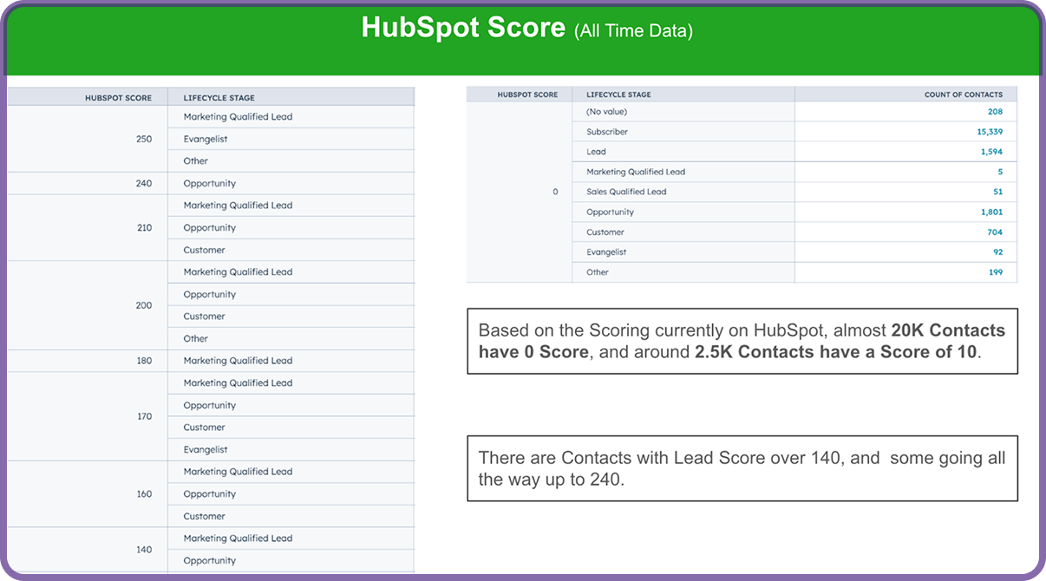Click the 1,594 count in the Lead row
1046x581 pixels.
992,152
